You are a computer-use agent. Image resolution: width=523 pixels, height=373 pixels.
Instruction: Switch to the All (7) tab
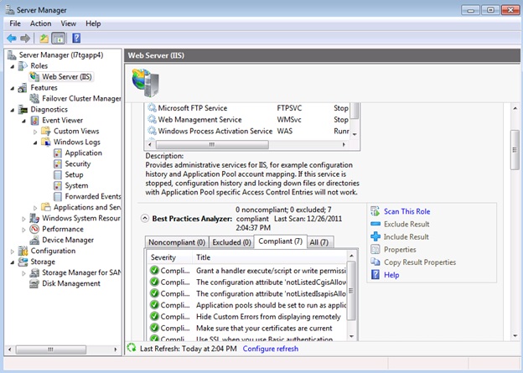(x=319, y=242)
